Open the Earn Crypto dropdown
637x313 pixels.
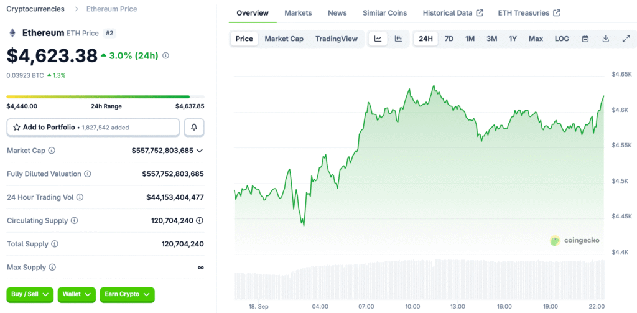(x=127, y=294)
